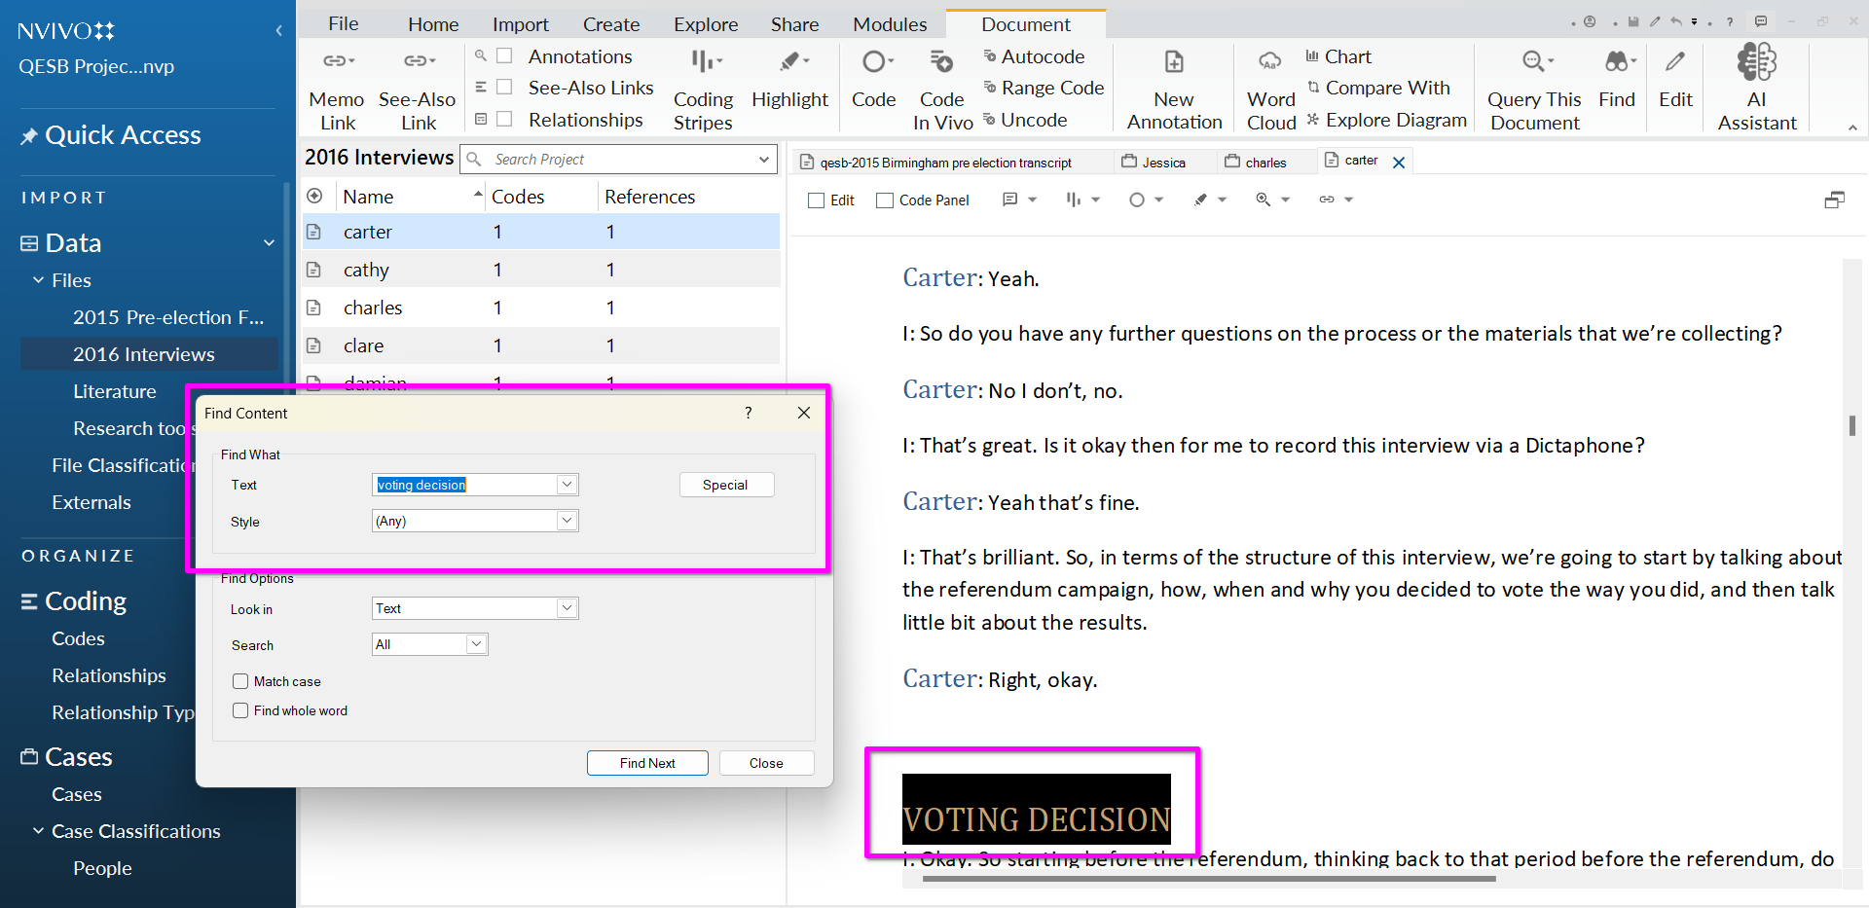The image size is (1869, 908).
Task: Open the Coding Stripes options
Action: [x=703, y=90]
